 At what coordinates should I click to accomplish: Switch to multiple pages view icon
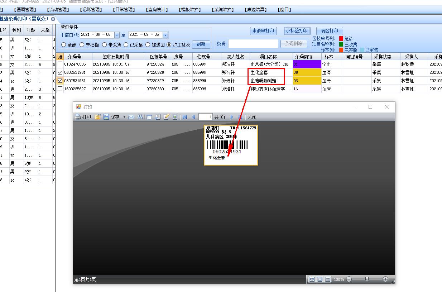328,279
